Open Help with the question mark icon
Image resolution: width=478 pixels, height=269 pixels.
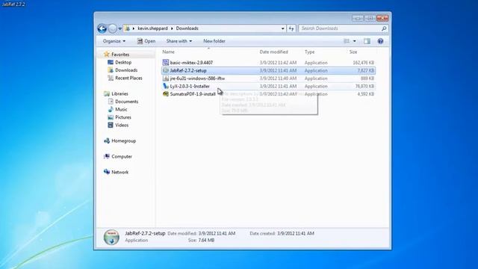pyautogui.click(x=380, y=41)
